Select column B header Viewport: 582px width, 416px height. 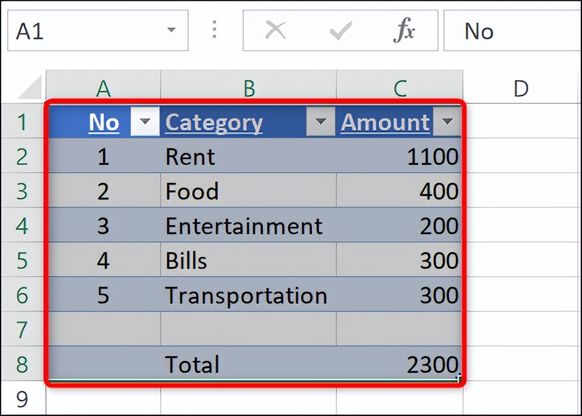[249, 88]
